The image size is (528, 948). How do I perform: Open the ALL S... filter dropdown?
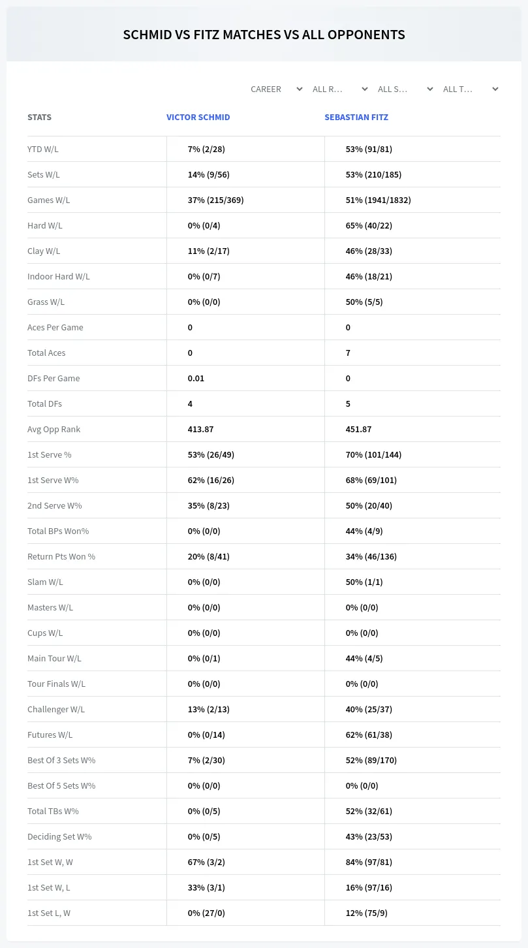405,89
